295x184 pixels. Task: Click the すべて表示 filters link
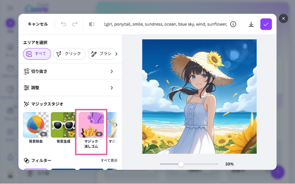[x=109, y=161]
